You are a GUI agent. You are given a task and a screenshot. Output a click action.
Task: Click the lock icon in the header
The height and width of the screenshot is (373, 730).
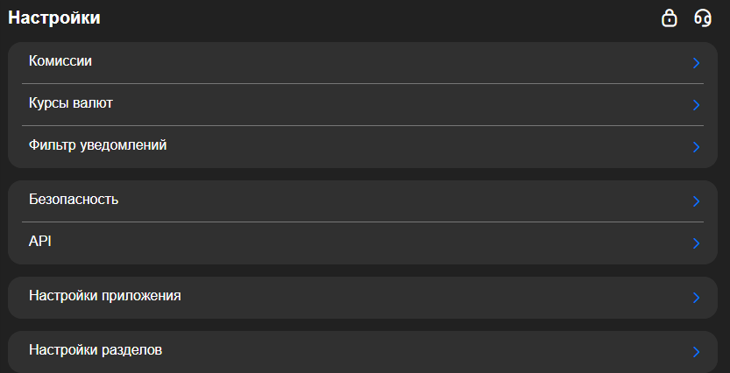click(670, 18)
